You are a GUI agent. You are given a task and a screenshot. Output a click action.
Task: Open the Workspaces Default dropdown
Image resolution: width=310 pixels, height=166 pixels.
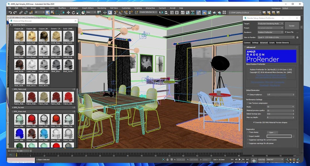click(292, 8)
